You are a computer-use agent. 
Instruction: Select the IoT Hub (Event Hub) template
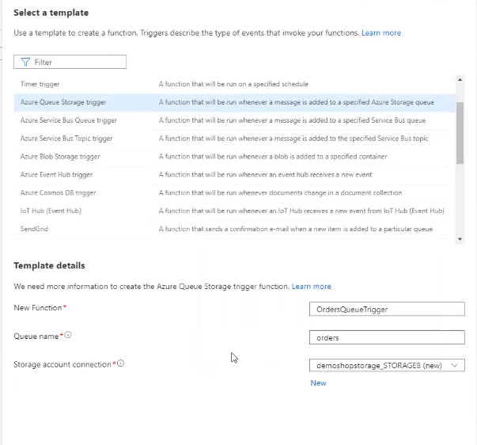click(51, 211)
